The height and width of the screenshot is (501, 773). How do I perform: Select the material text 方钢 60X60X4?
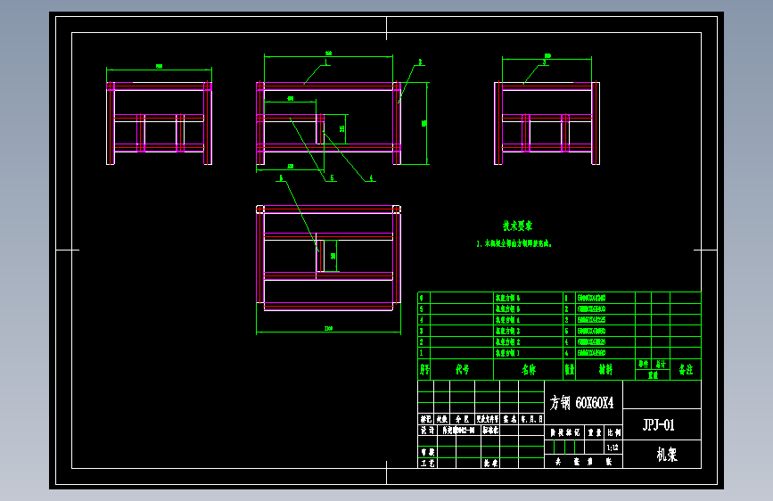(581, 403)
